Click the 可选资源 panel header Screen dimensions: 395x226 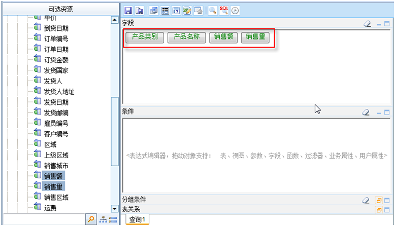click(61, 9)
